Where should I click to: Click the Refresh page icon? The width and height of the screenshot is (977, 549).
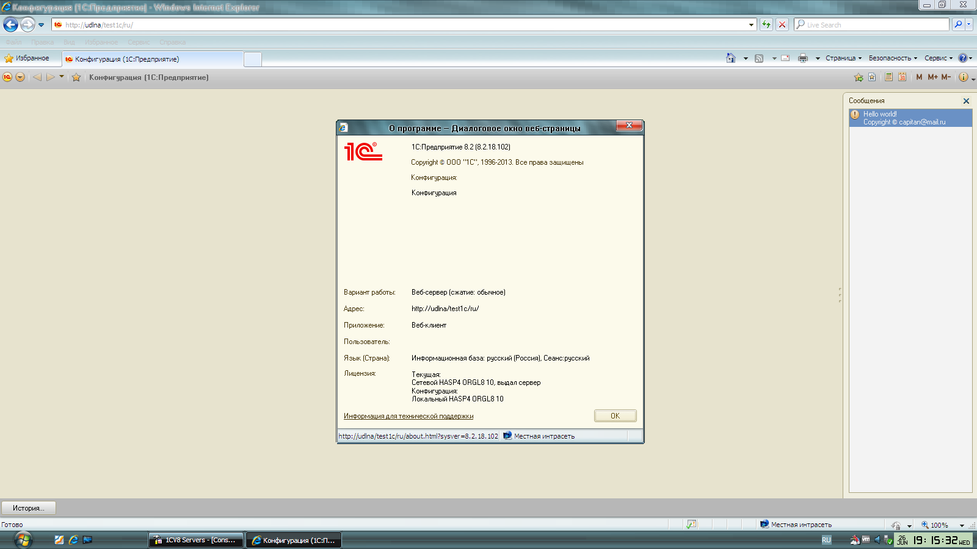[x=766, y=25]
